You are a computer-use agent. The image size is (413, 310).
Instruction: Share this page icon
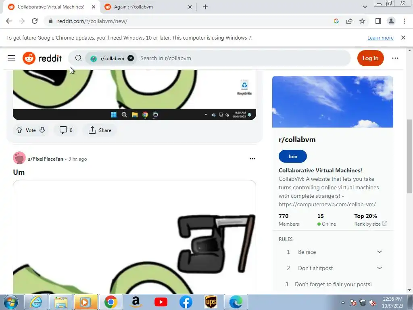point(349,21)
